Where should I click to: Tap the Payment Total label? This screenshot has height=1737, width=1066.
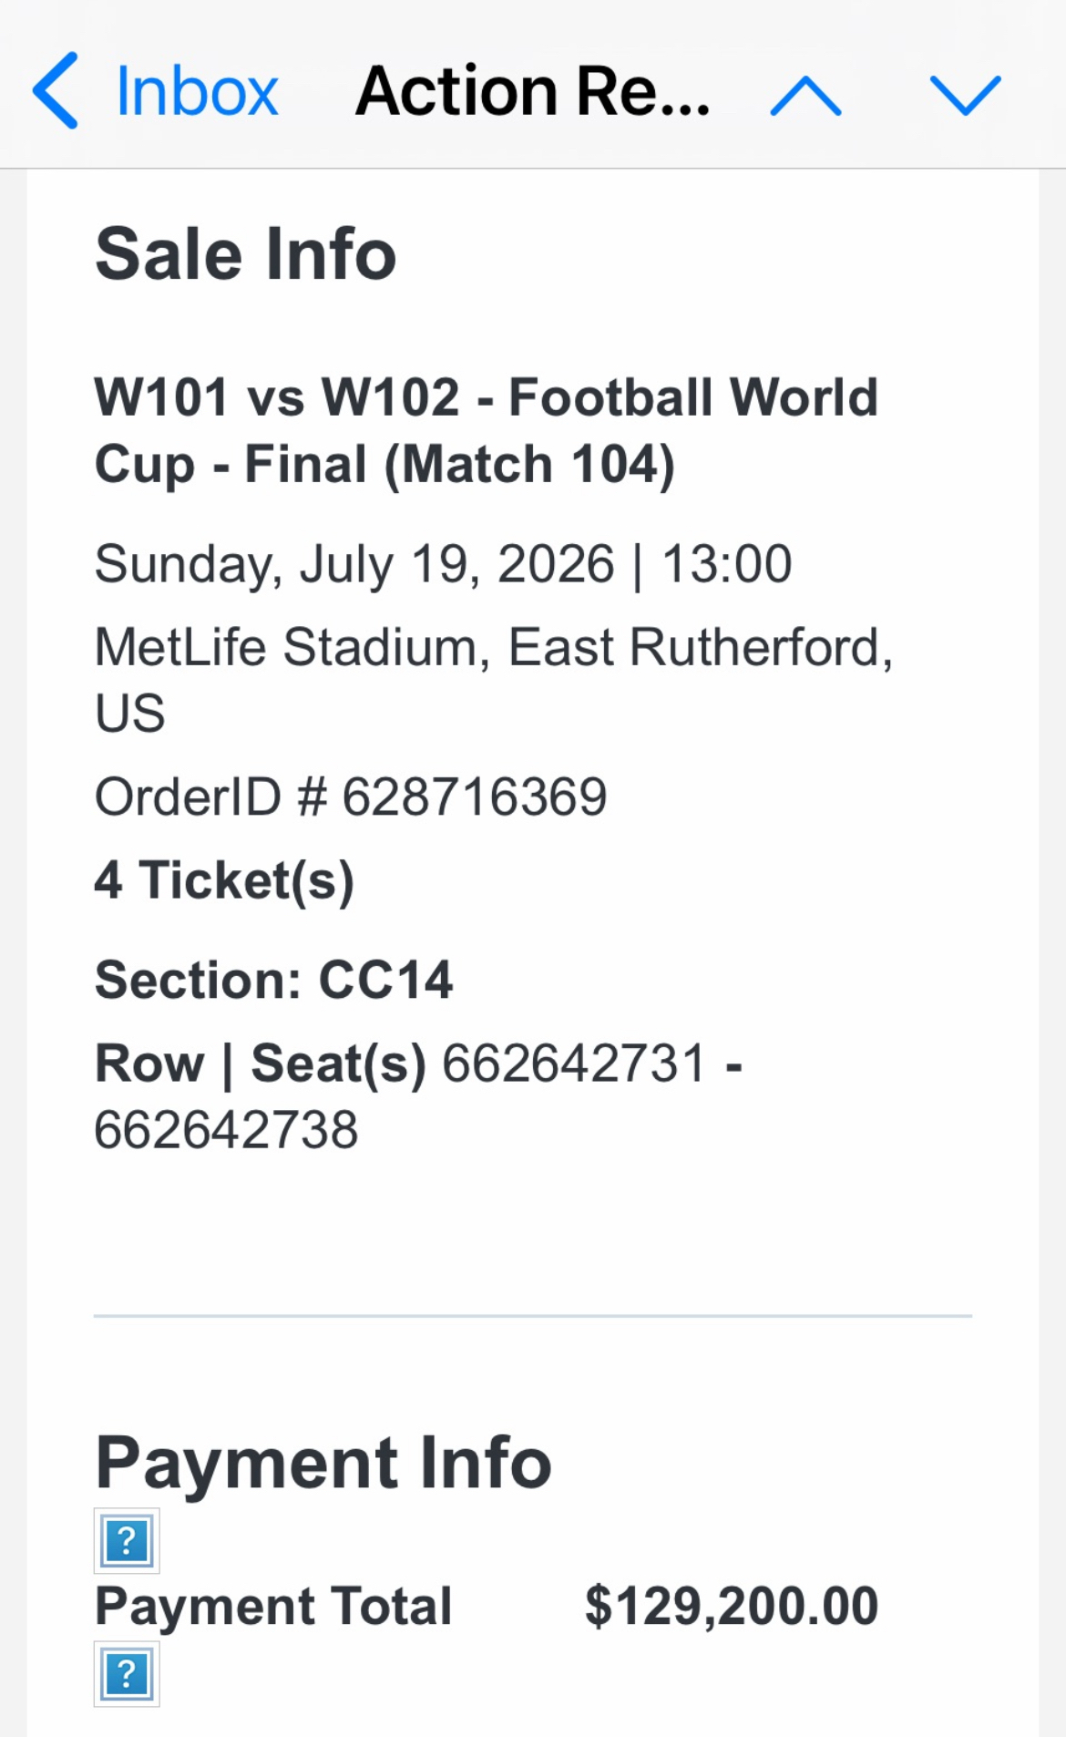tap(273, 1607)
